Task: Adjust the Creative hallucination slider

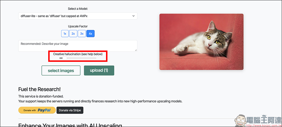Action: point(78,58)
